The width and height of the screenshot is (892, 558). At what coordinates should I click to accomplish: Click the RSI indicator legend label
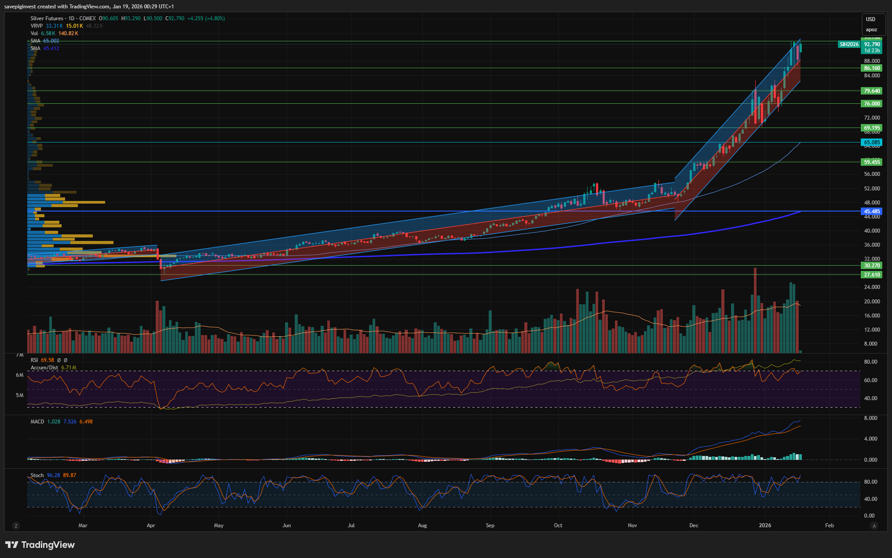point(34,360)
